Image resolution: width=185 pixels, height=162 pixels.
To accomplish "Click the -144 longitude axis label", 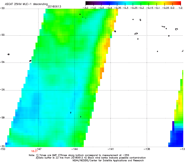I will coord(74,149).
